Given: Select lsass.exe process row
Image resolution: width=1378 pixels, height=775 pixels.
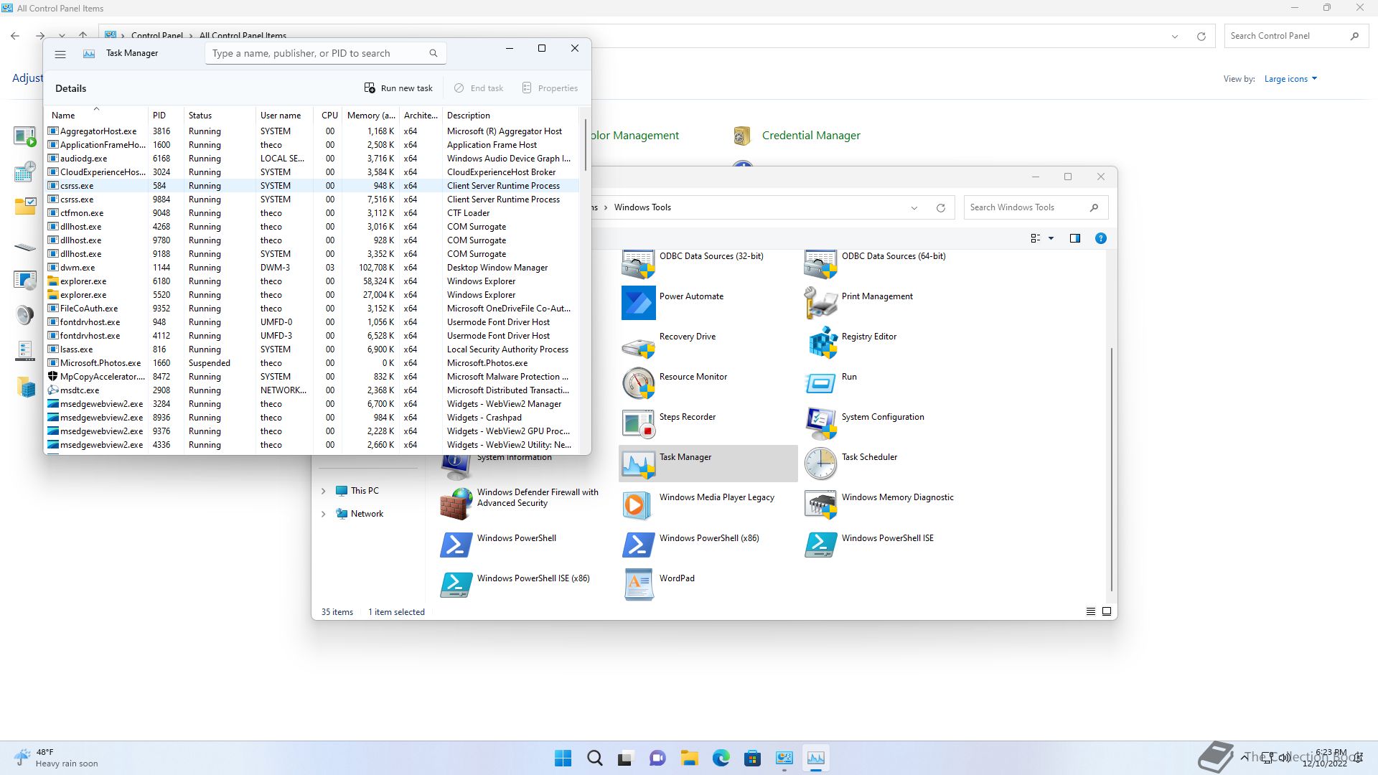Looking at the screenshot, I should pyautogui.click(x=312, y=349).
